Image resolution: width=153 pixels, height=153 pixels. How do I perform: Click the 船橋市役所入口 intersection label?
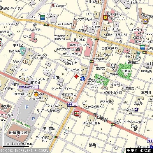[x=28, y=87]
